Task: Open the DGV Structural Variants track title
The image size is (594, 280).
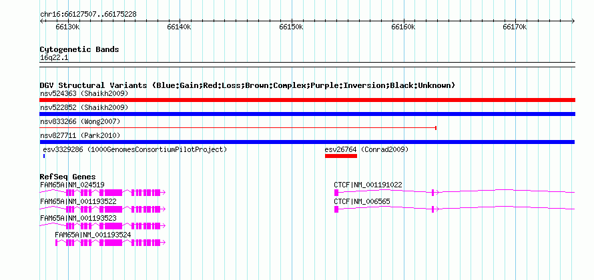Action: [x=248, y=85]
